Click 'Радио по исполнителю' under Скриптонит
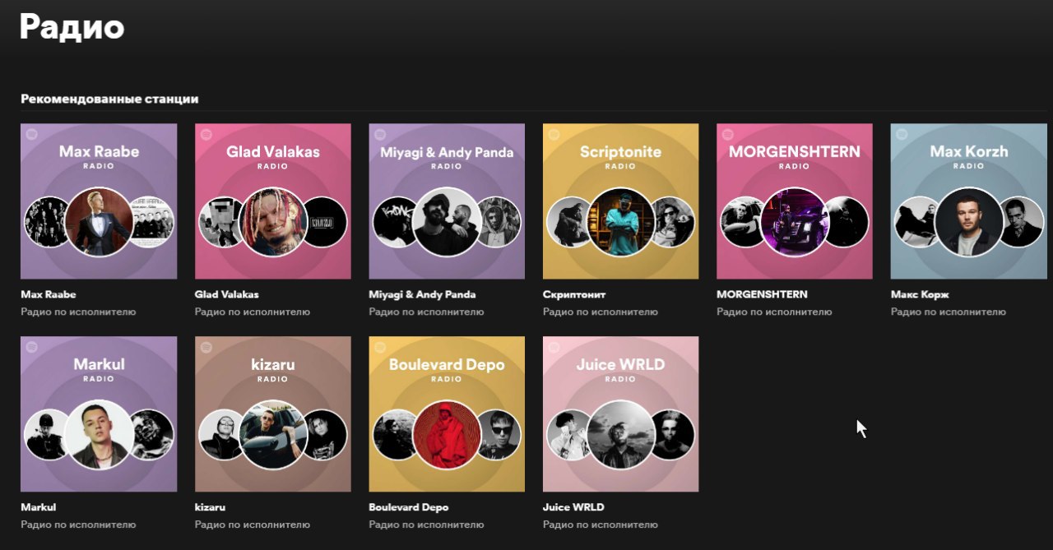This screenshot has height=550, width=1053. coord(601,312)
